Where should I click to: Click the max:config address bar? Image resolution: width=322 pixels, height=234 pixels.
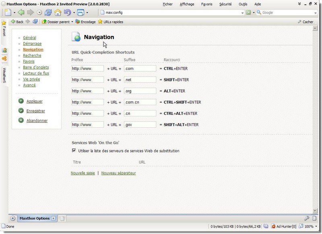pyautogui.click(x=173, y=12)
